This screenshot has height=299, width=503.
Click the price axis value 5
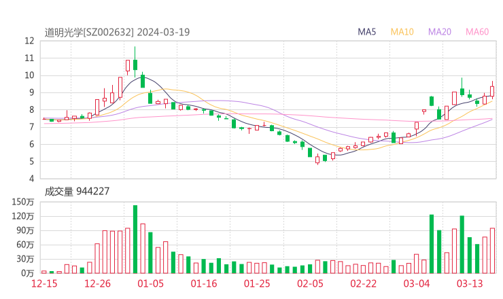31,161
